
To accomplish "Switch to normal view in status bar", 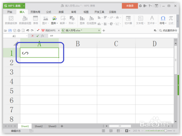I will pyautogui.click(x=103, y=131).
